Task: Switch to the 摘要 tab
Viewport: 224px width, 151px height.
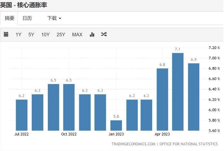Action: tap(9, 18)
